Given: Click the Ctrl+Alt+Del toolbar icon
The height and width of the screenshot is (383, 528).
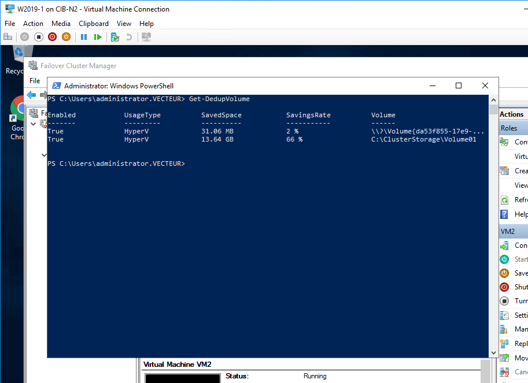Looking at the screenshot, I should coord(8,37).
